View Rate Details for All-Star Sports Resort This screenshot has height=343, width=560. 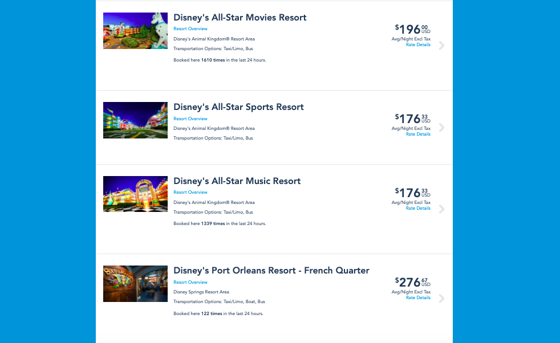(x=418, y=134)
